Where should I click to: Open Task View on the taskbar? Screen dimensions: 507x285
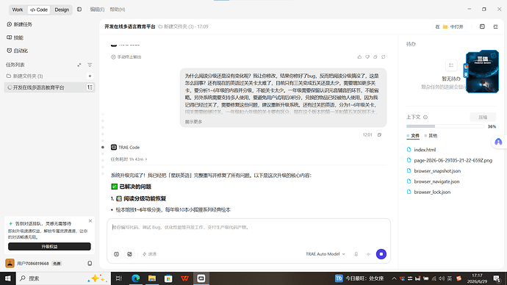click(x=118, y=278)
